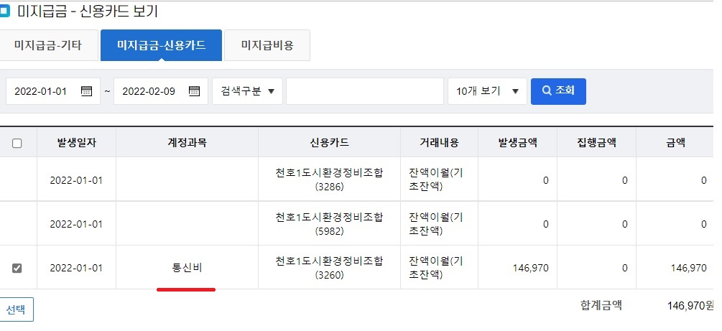The height and width of the screenshot is (331, 722).
Task: Click the 발생일자 column header
Action: pos(76,143)
